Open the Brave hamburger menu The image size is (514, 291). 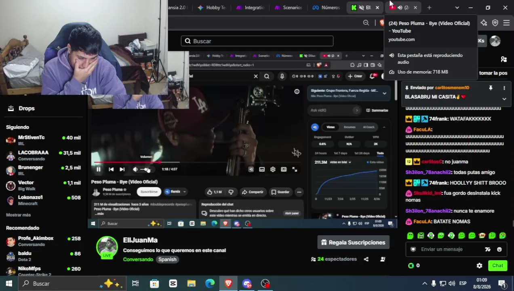click(x=506, y=23)
